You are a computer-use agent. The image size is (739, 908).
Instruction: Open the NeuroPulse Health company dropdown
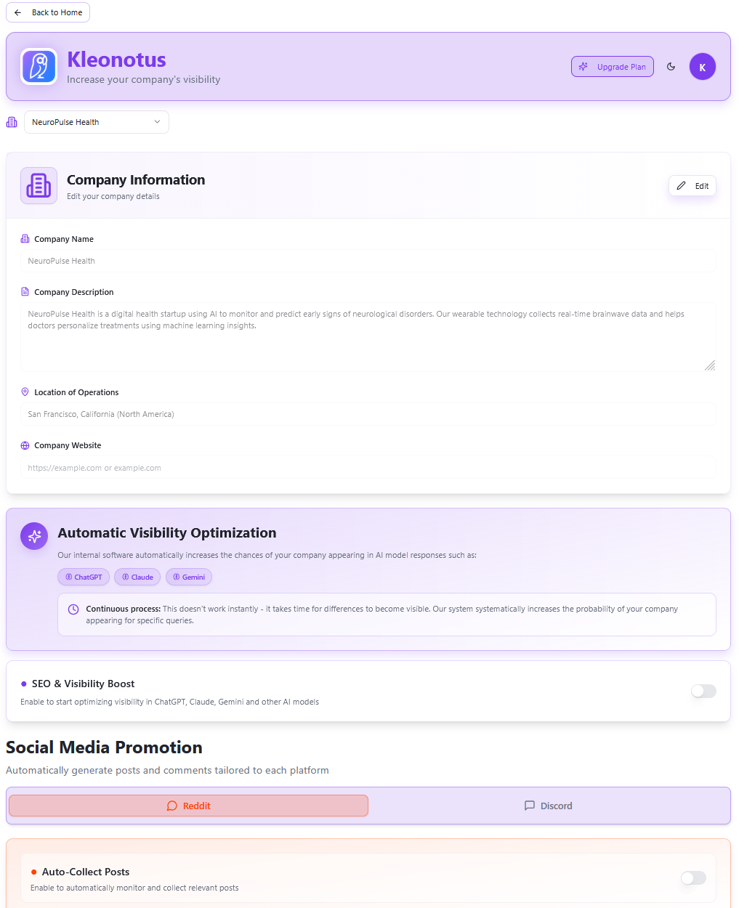(96, 121)
